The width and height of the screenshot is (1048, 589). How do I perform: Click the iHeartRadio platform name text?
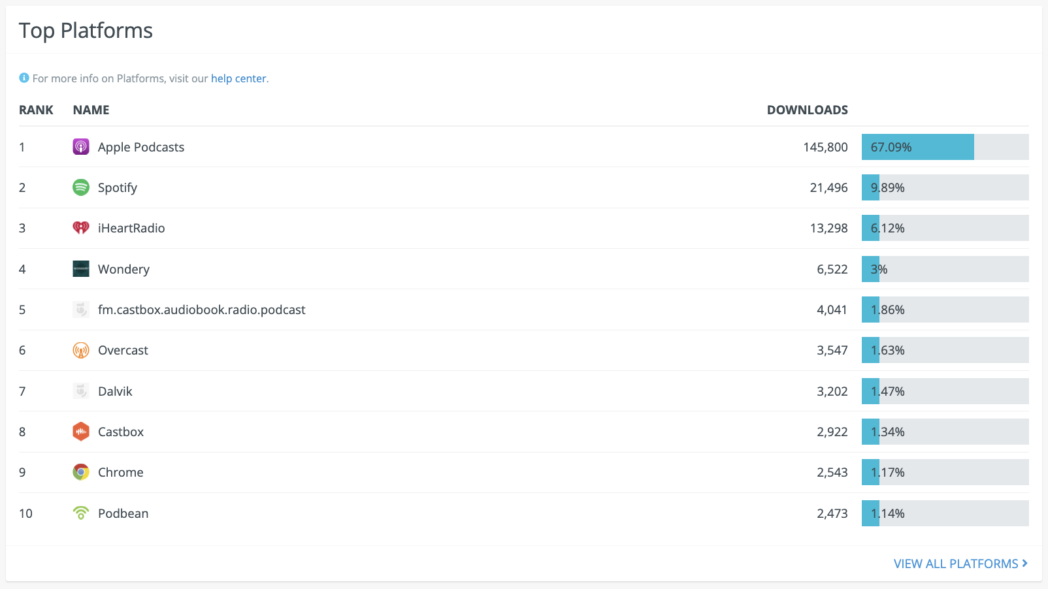[131, 228]
